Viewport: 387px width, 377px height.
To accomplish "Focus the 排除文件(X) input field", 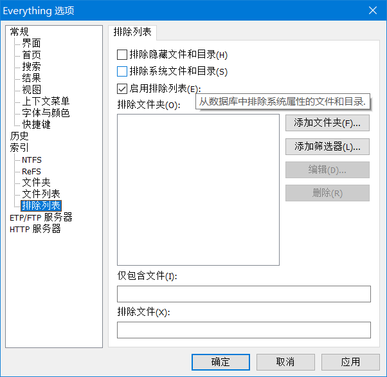I will click(244, 330).
